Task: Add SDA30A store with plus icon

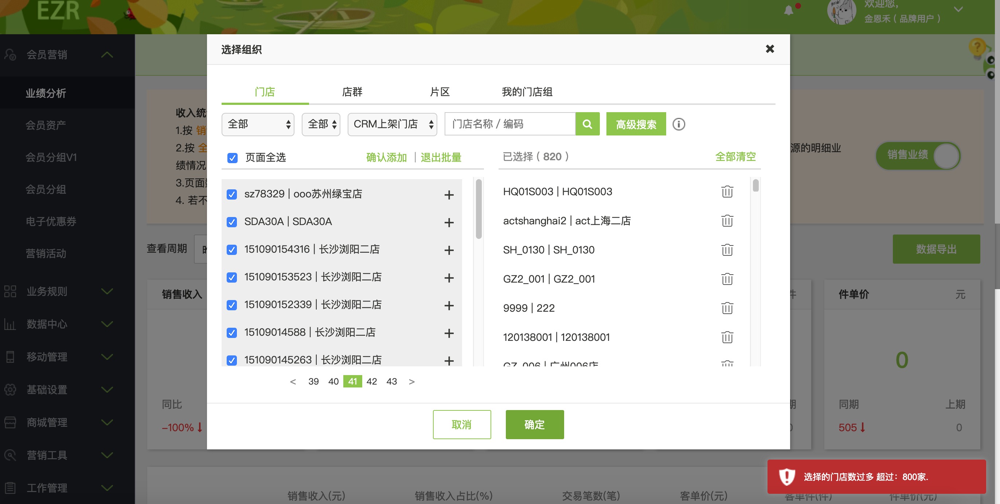Action: 449,222
